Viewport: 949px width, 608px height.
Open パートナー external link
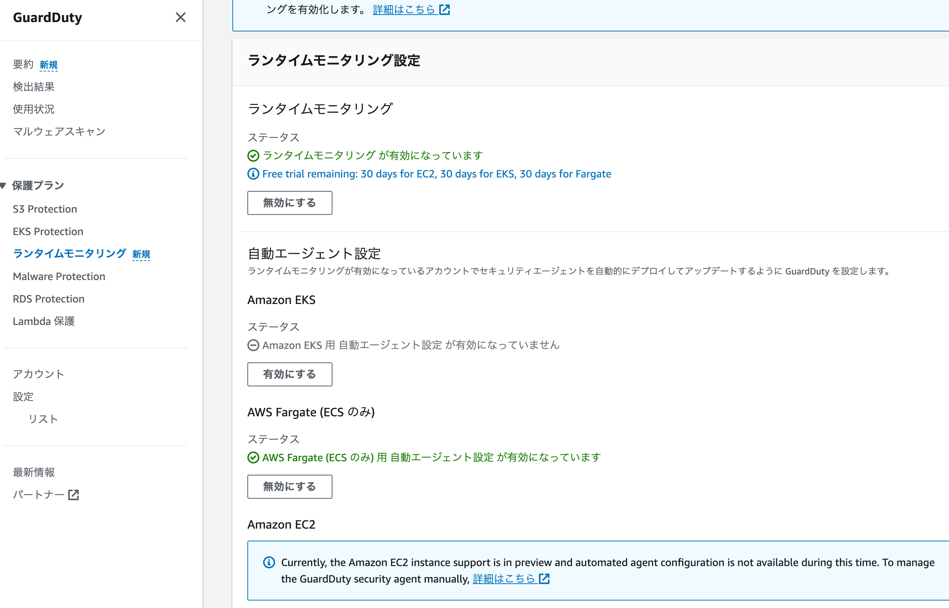39,494
